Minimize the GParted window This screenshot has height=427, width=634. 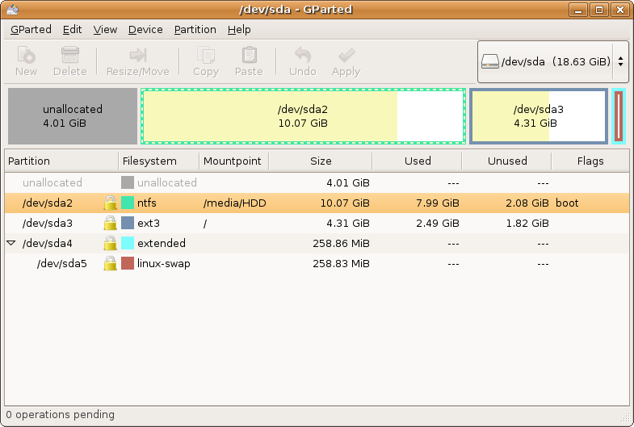click(x=578, y=10)
